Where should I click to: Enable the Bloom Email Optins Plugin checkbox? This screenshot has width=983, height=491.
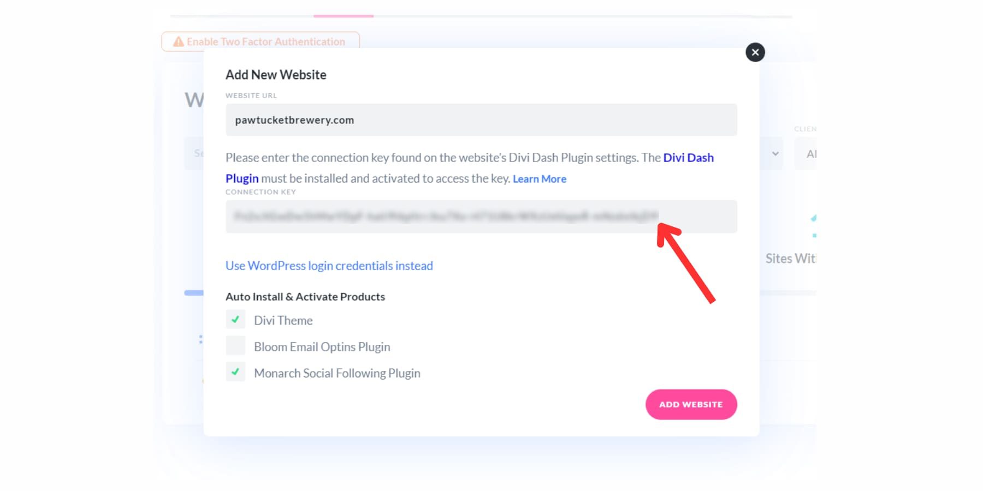235,346
